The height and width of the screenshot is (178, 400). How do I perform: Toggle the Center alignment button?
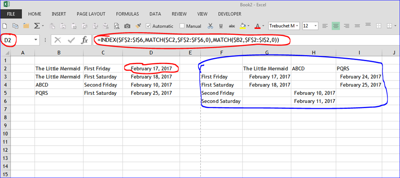(x=336, y=26)
